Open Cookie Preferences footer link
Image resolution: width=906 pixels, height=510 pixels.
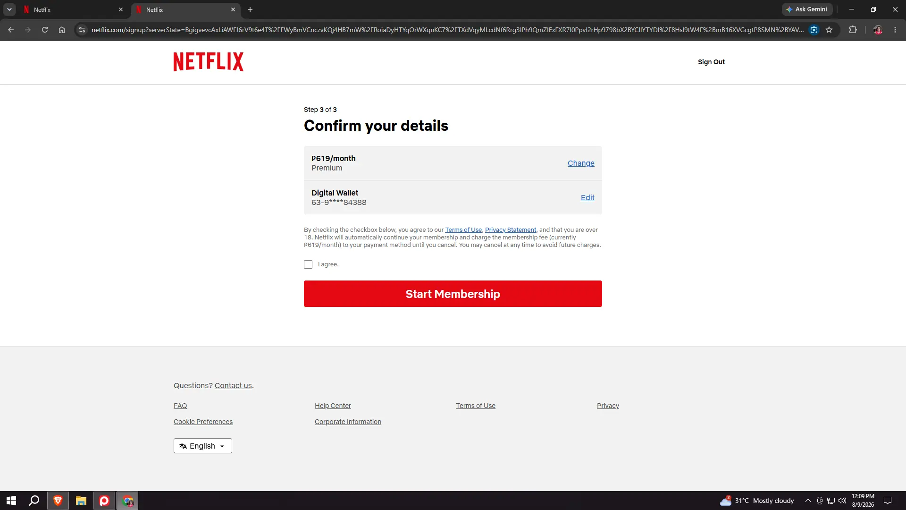203,422
